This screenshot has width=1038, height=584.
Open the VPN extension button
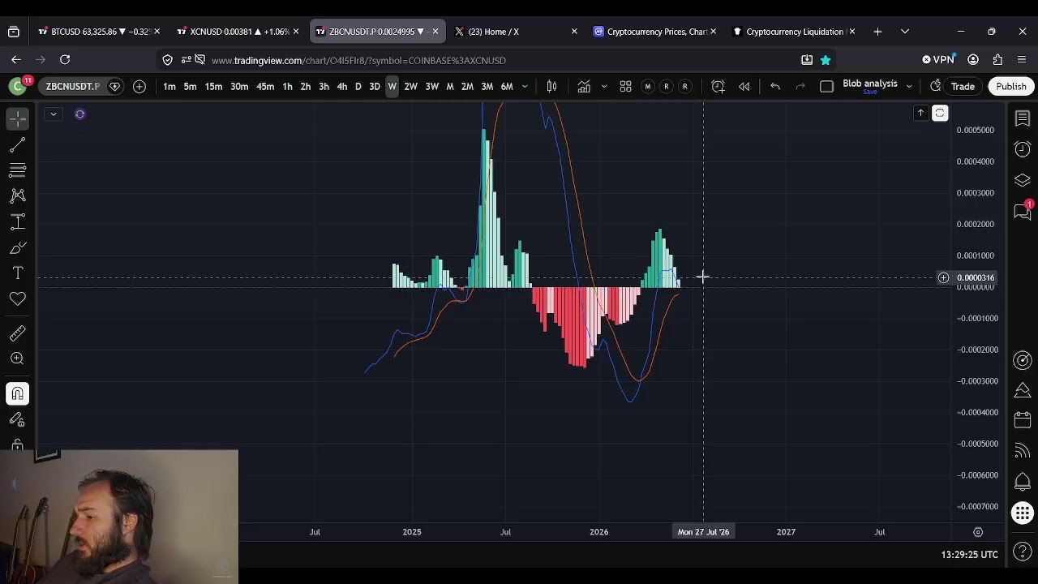[x=938, y=59]
